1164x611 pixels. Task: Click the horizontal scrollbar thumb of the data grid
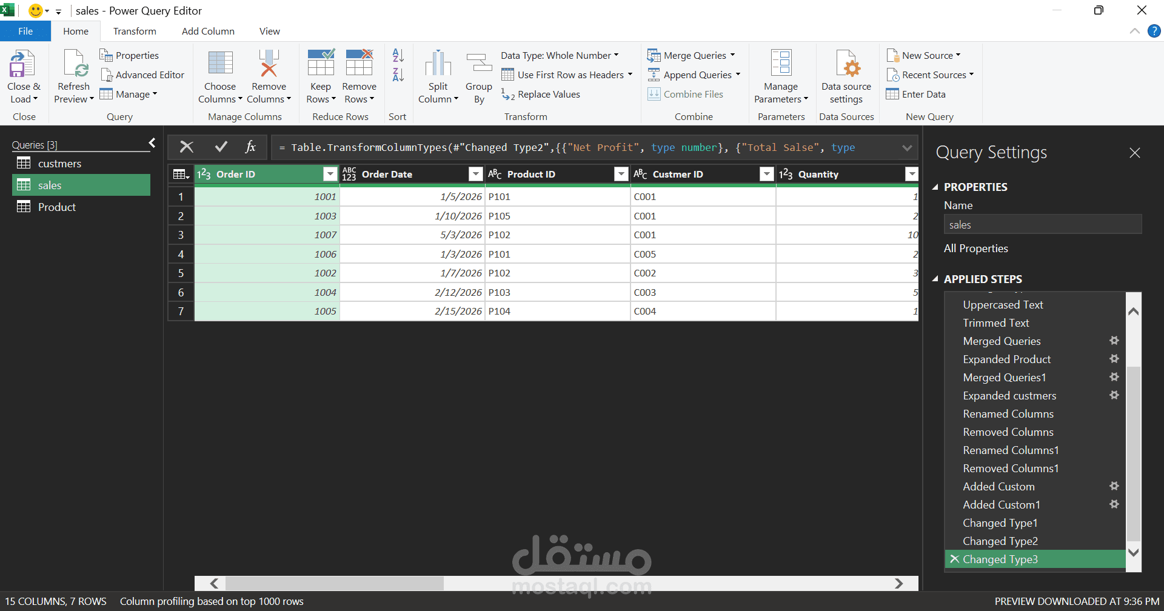click(335, 583)
